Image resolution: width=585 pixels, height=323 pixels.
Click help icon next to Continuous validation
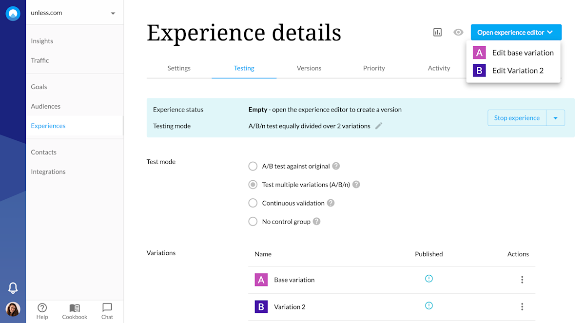(331, 203)
